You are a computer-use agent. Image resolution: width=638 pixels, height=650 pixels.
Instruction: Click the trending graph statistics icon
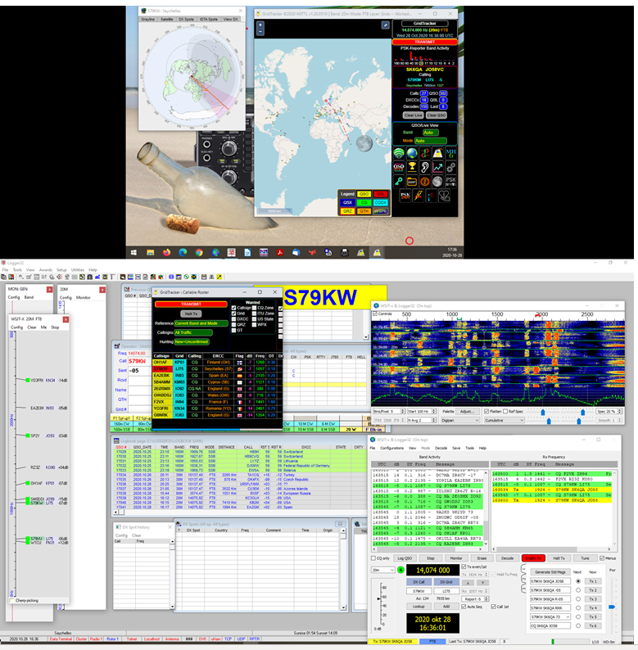[437, 167]
